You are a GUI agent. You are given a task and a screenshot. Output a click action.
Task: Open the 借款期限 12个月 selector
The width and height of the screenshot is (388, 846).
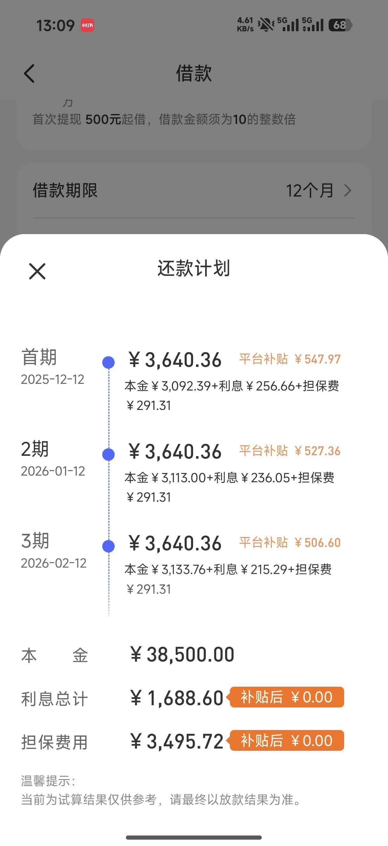193,190
